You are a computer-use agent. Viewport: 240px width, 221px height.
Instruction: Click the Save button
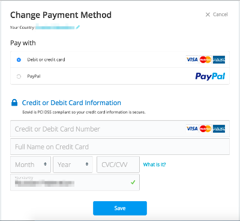click(x=120, y=208)
